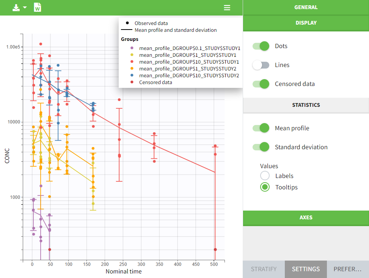Enable the Lines toggle
Screen dimensions: 369x278
261,65
